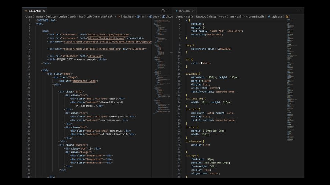Click the CSS hash icon on style.css tab
Screen dimensions: 330x185
coord(177,11)
